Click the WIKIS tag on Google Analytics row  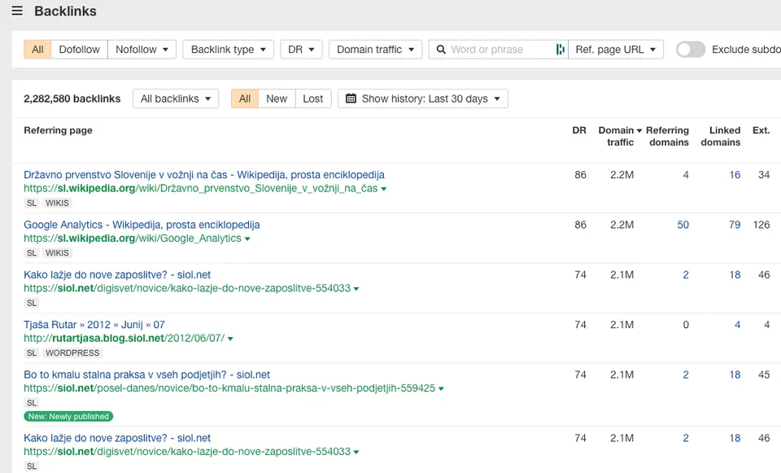pyautogui.click(x=57, y=253)
